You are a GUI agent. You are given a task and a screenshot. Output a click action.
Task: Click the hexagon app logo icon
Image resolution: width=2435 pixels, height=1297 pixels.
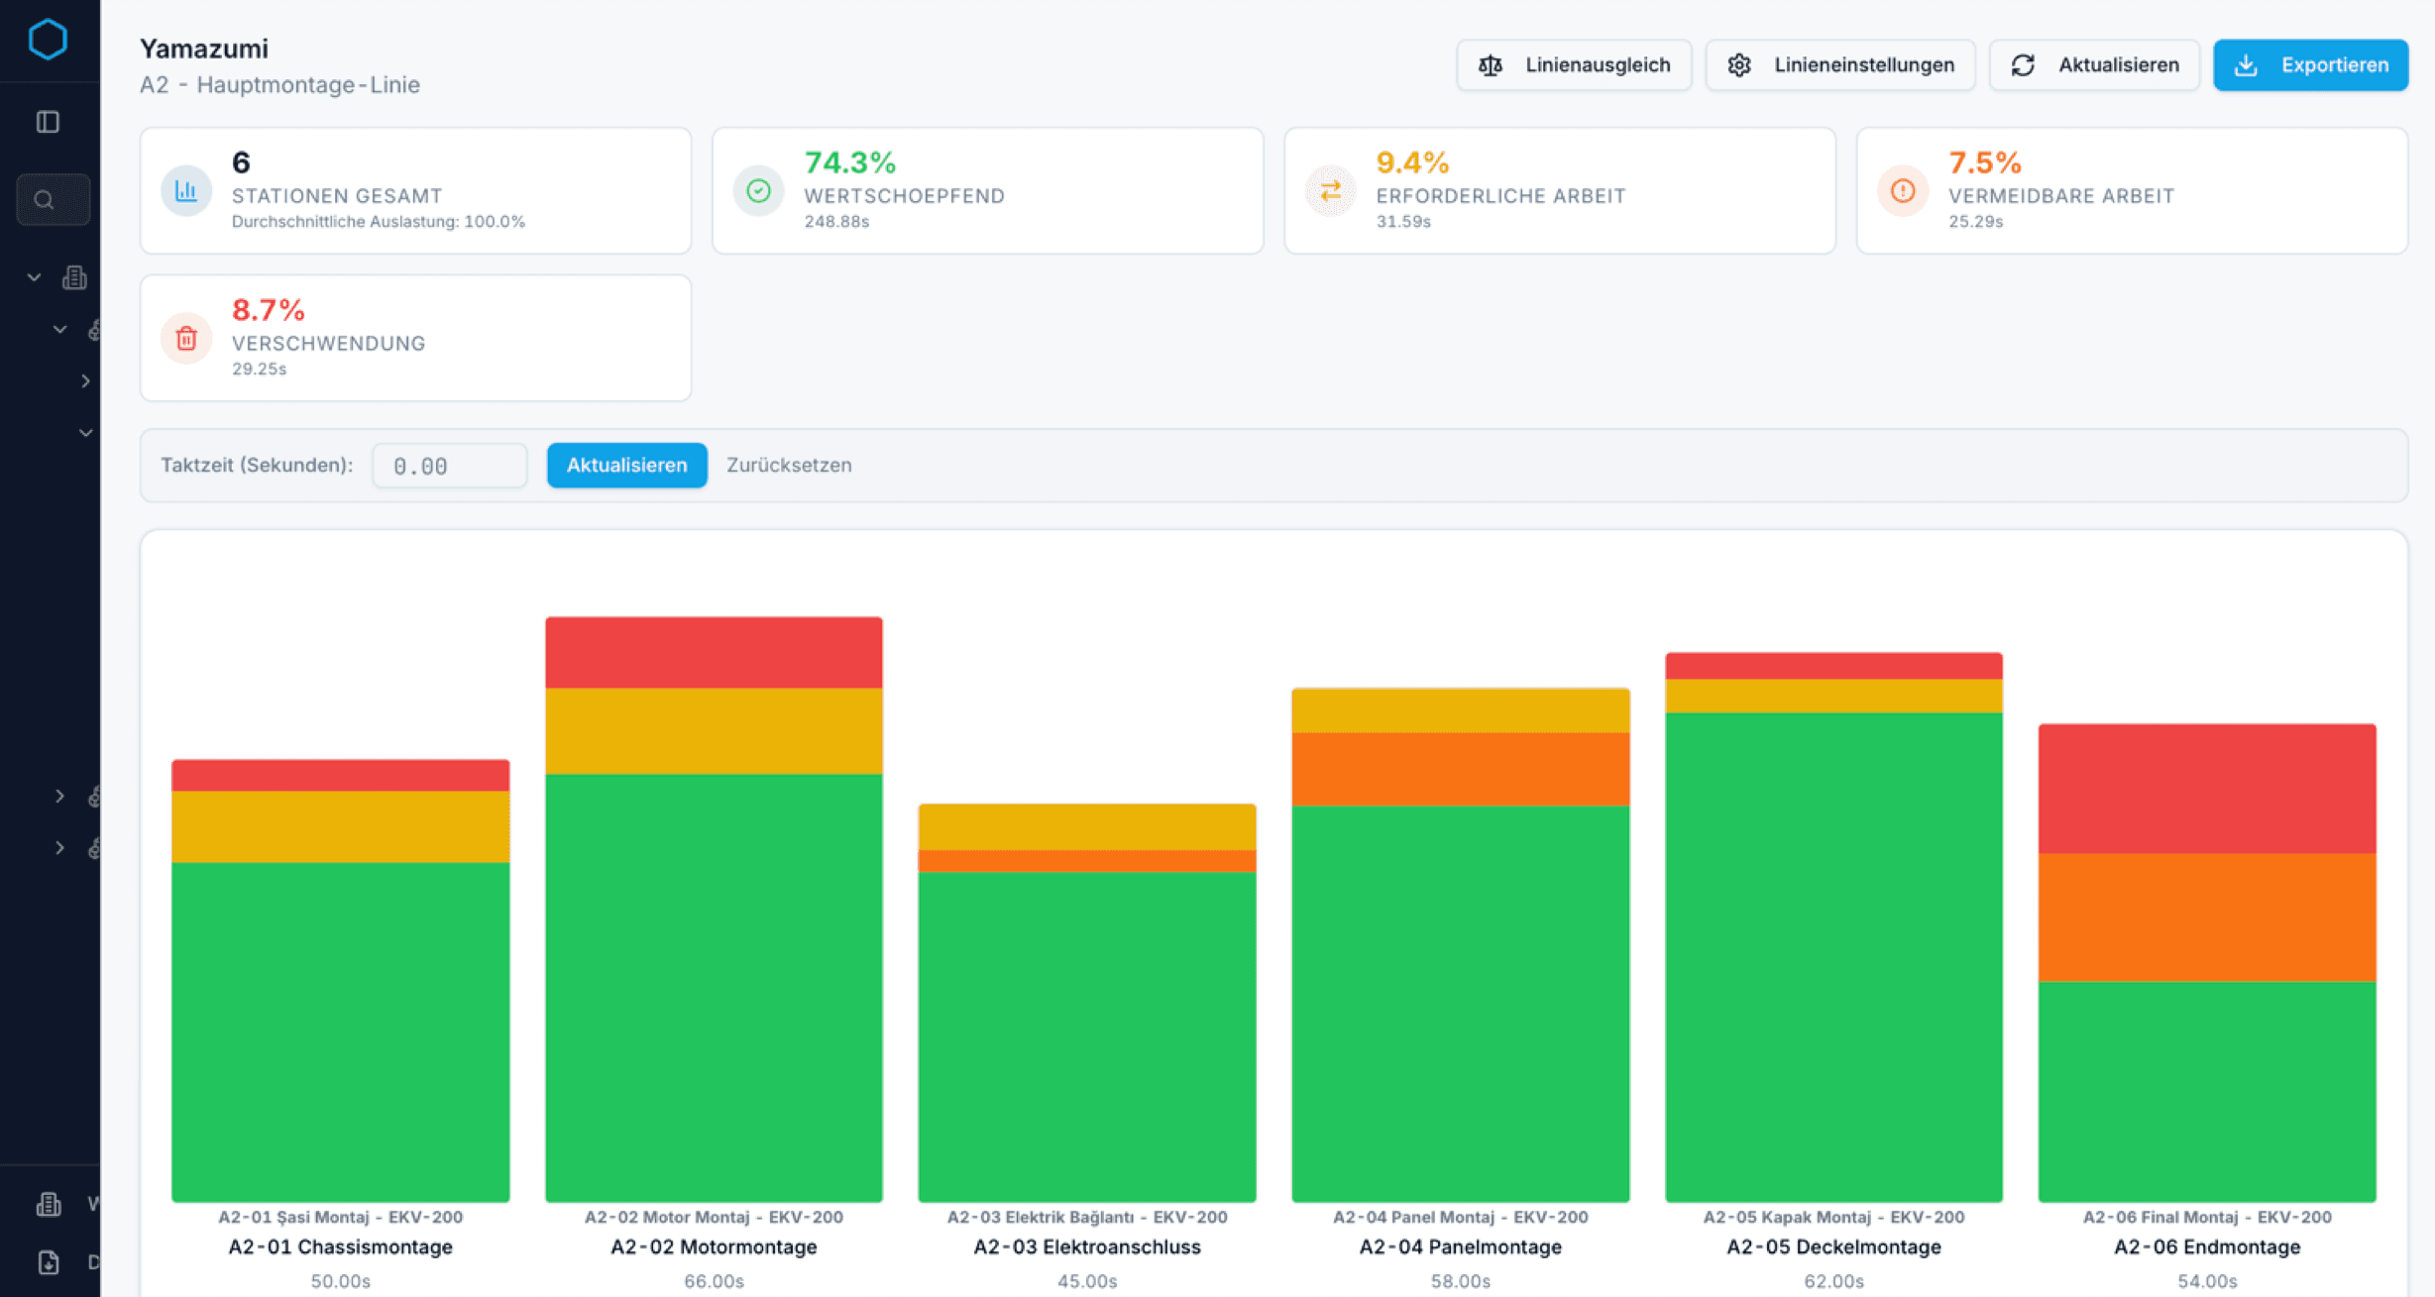click(x=48, y=40)
